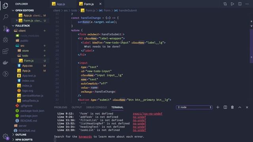Click 'client' in the breadcrumb path
The image size is (253, 142).
point(57,11)
